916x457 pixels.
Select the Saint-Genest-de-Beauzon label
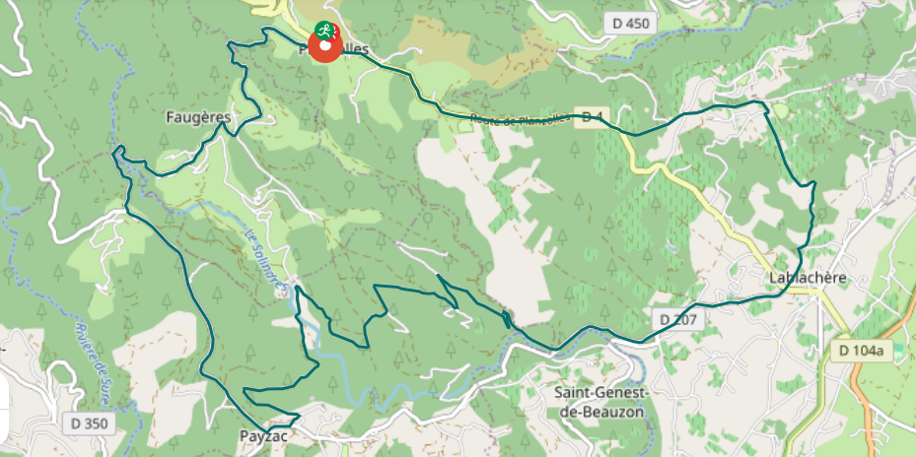tap(599, 403)
